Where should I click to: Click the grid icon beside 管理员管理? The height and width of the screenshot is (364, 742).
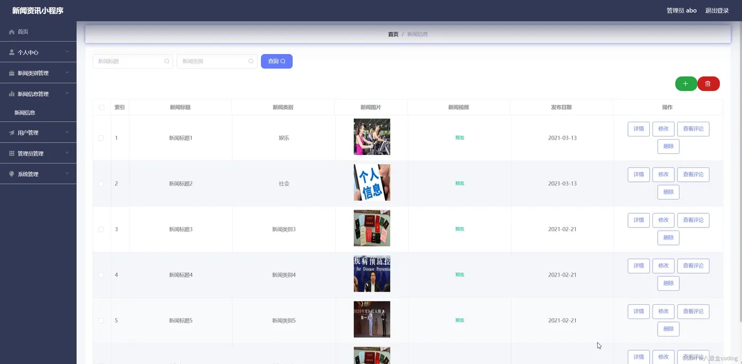(x=12, y=153)
